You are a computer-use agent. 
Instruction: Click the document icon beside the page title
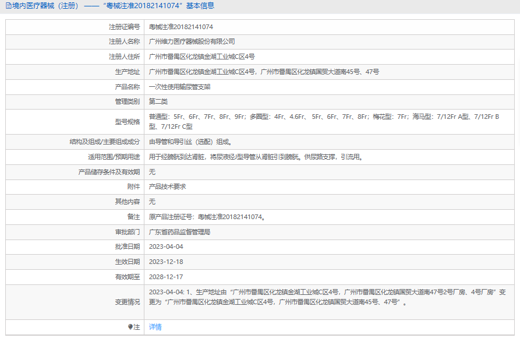coord(8,6)
